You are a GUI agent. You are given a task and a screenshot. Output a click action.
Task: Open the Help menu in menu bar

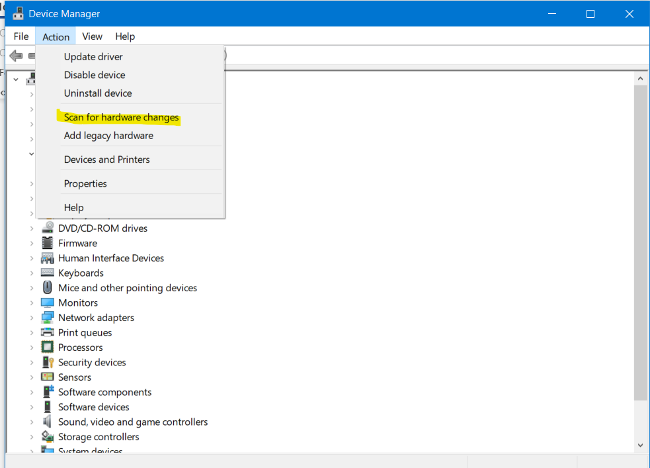(125, 36)
